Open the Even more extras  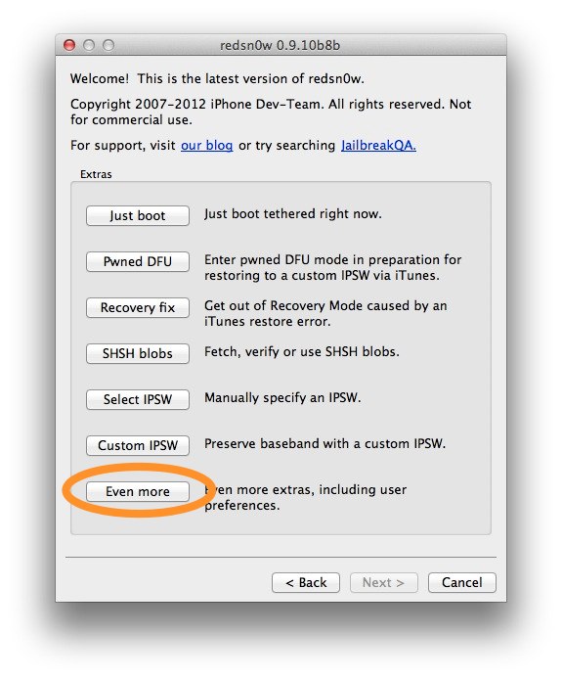click(138, 491)
